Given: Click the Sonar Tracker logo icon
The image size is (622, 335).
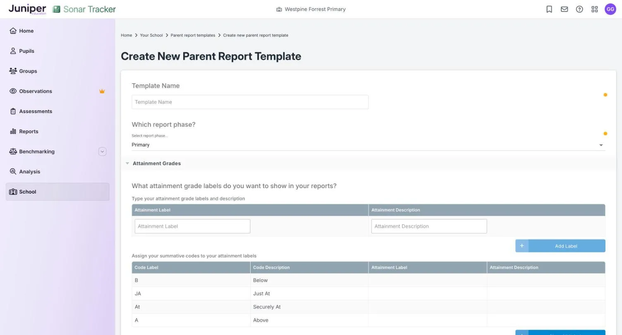Looking at the screenshot, I should point(56,9).
